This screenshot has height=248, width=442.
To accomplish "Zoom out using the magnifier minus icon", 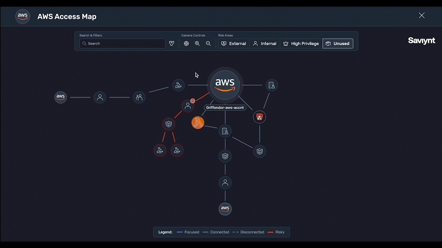I will pos(208,43).
